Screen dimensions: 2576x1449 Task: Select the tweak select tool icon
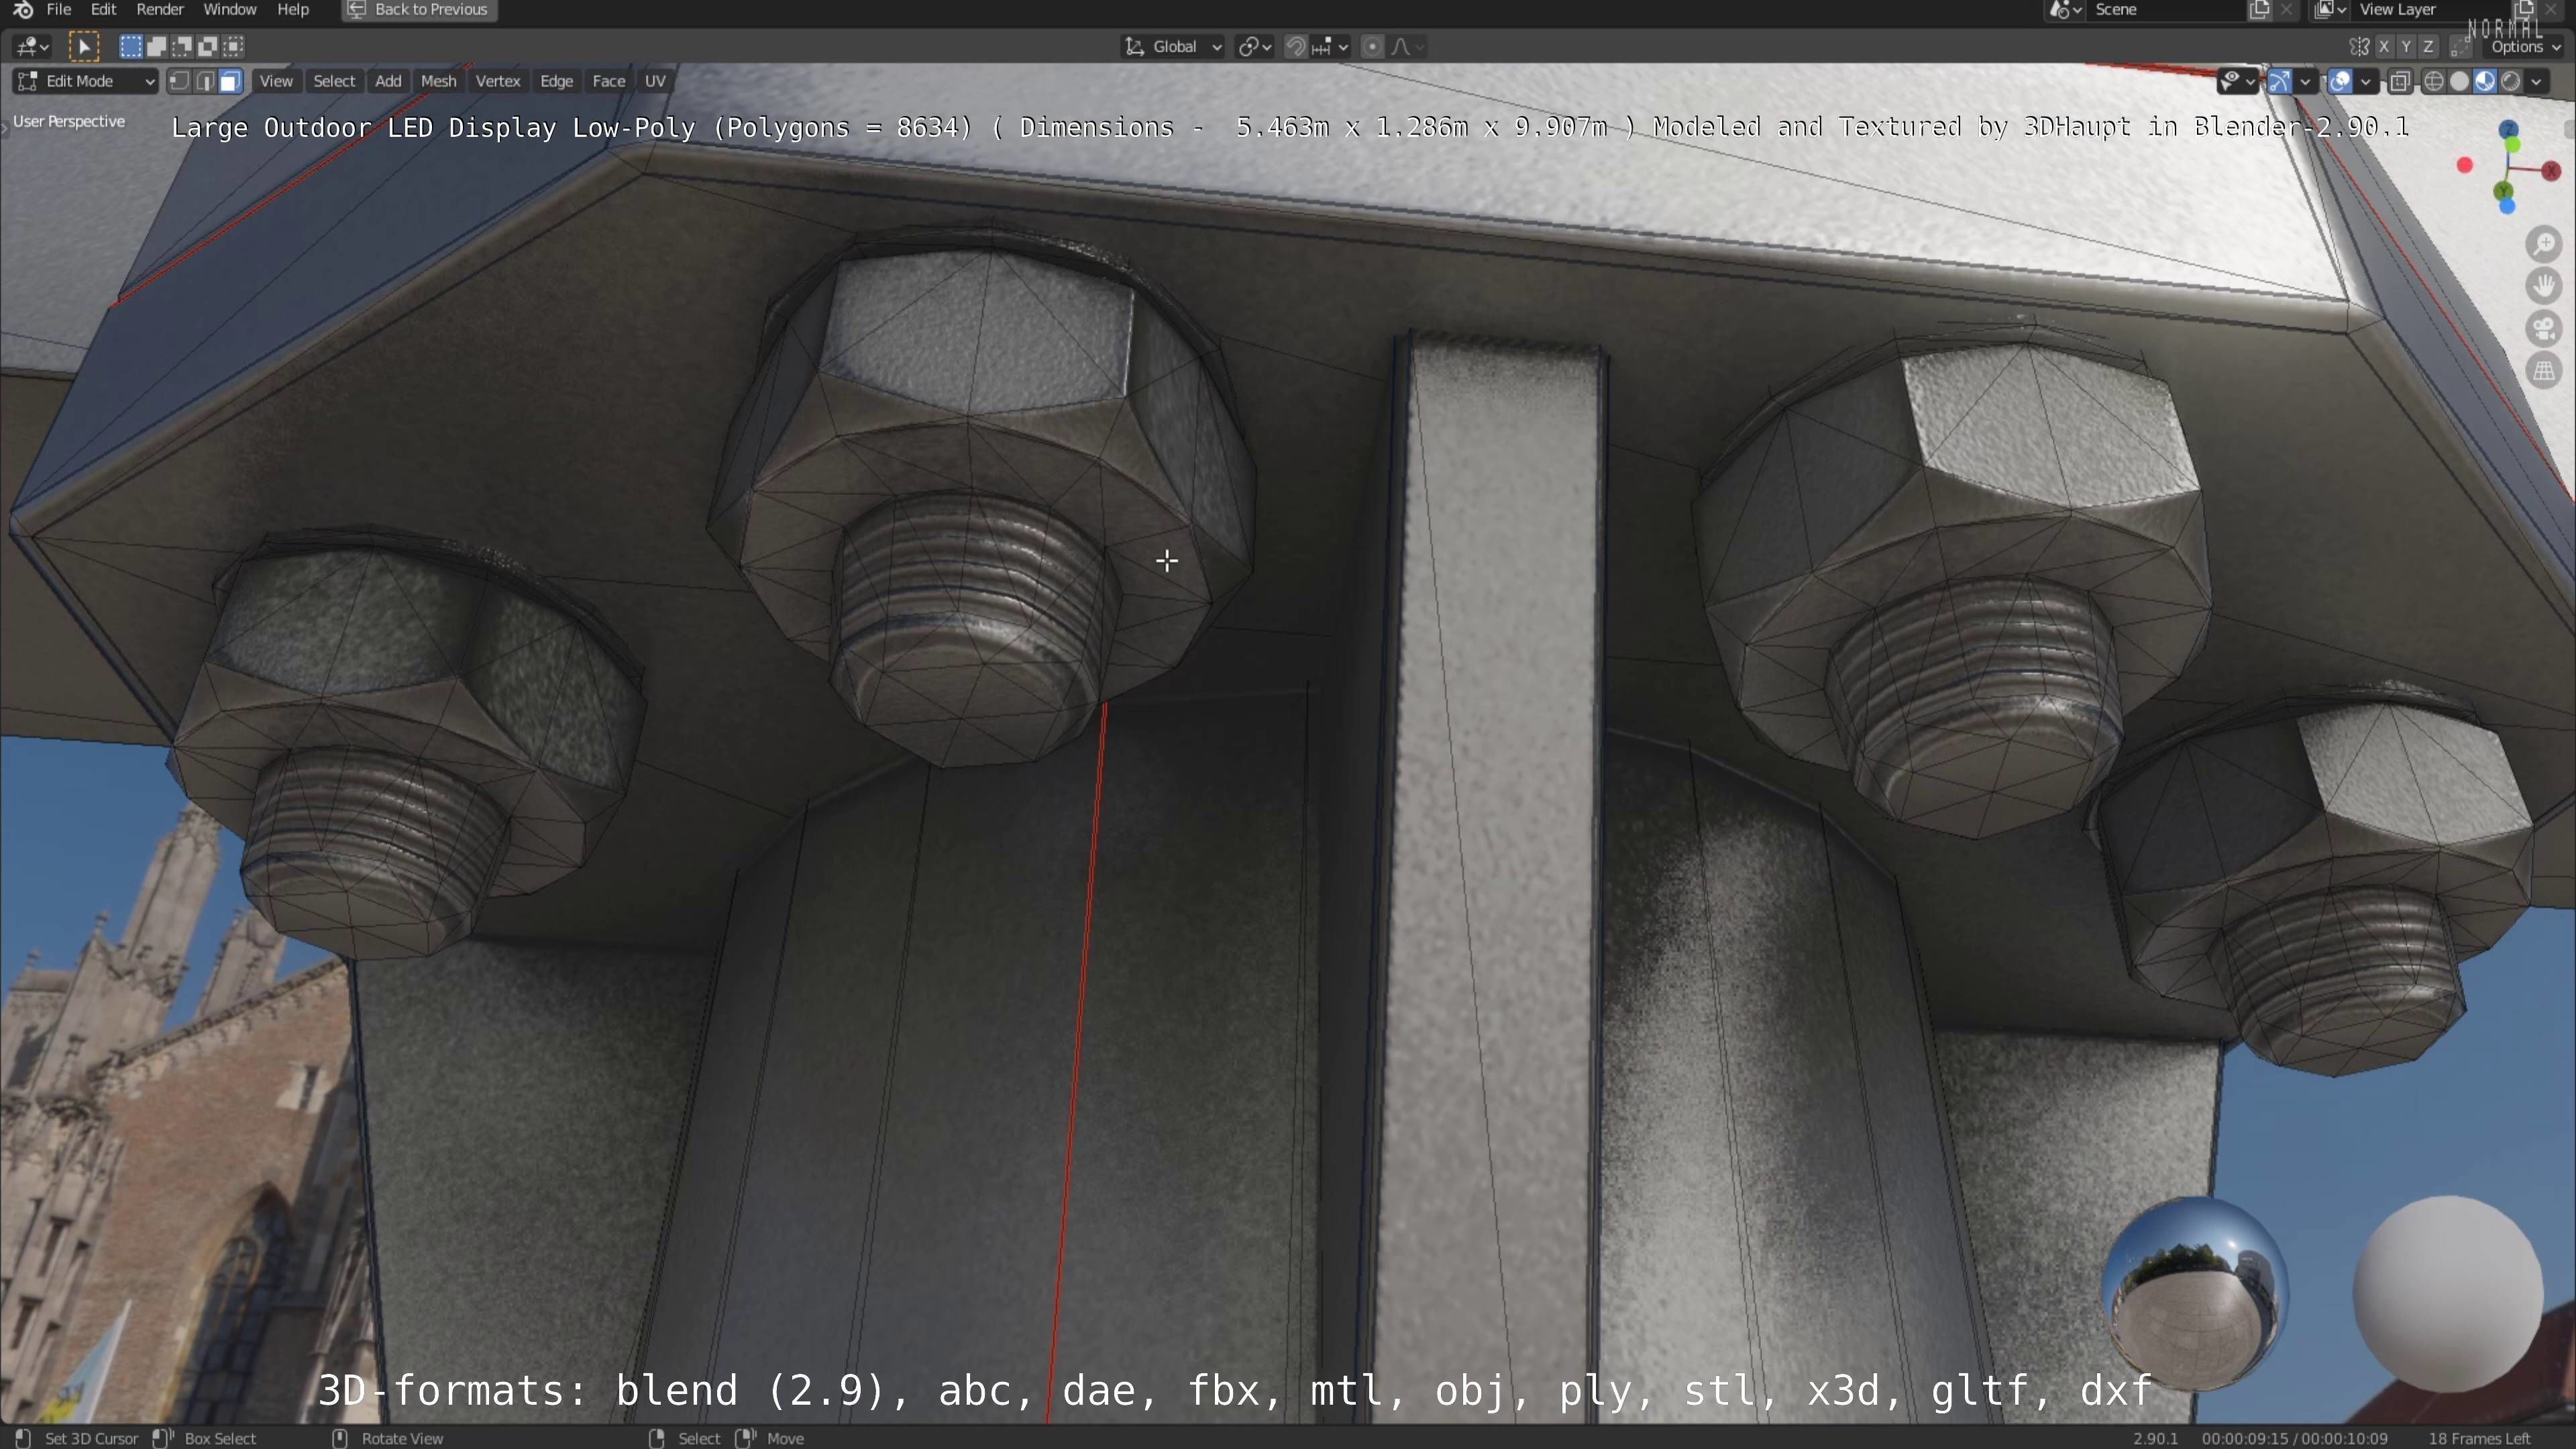tap(84, 46)
